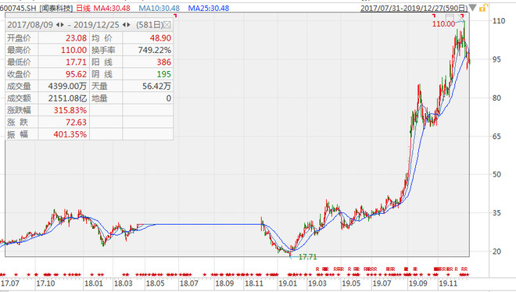Click the 17.71 low price marker

[307, 257]
